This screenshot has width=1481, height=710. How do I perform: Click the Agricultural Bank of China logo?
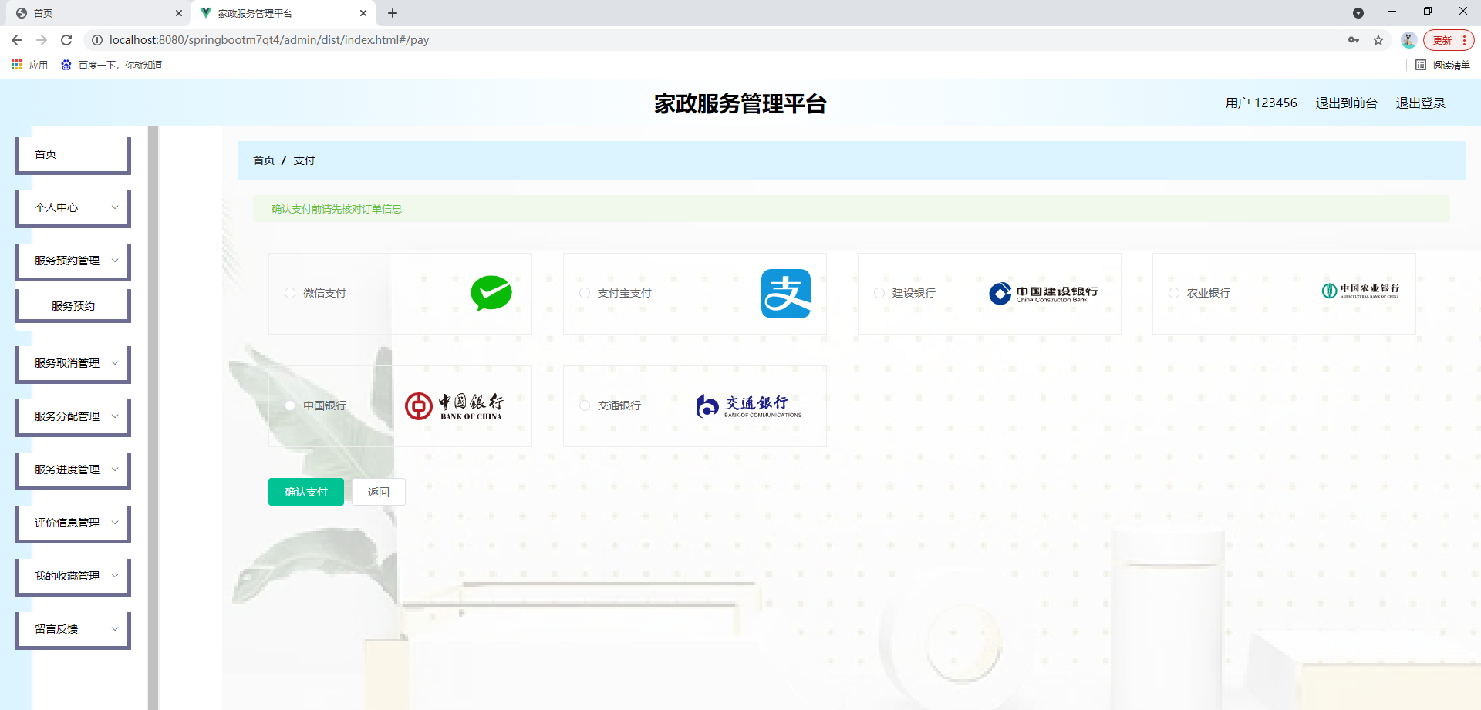(x=1360, y=291)
